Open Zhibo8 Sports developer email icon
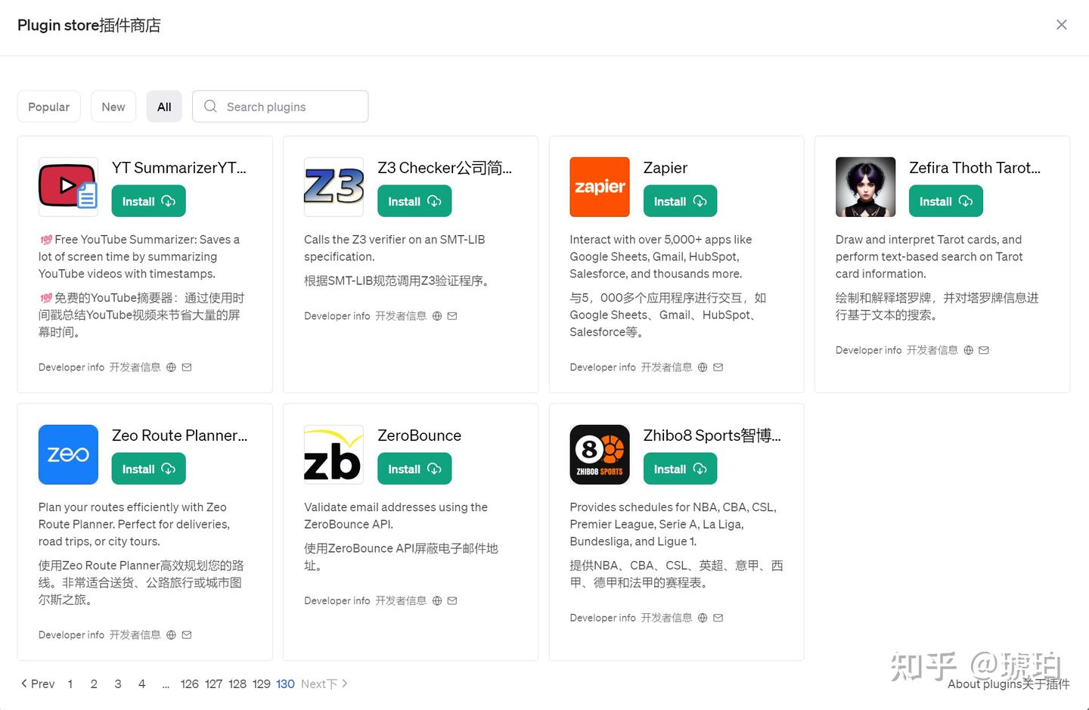Screen dimensions: 1089x710 point(718,618)
